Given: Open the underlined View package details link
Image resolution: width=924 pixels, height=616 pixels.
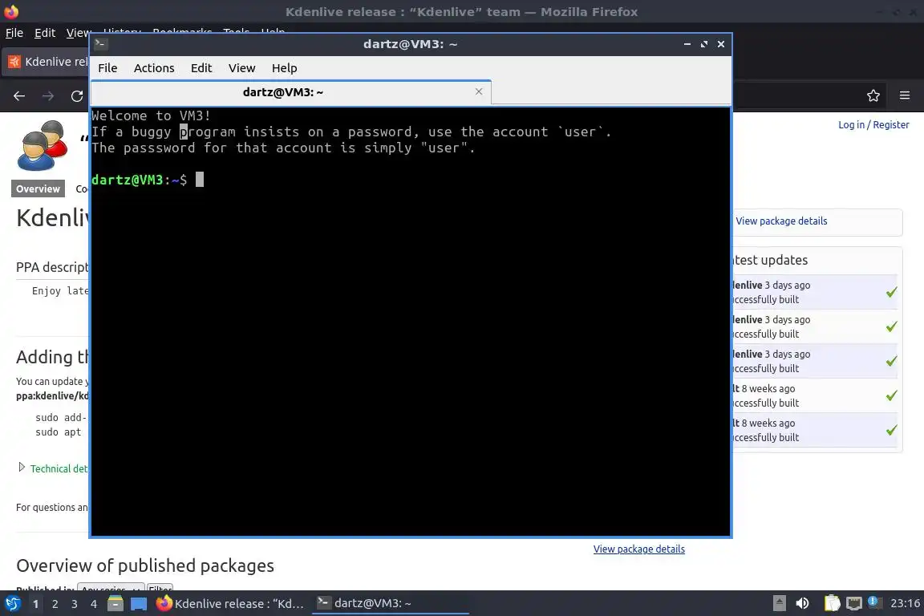Looking at the screenshot, I should click(638, 549).
